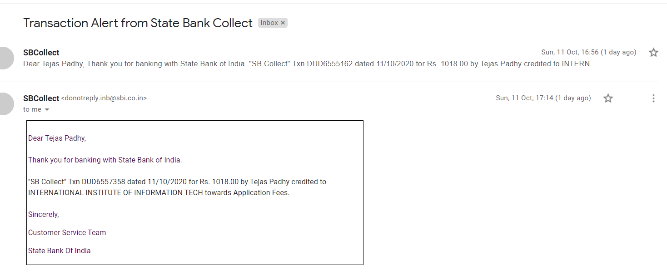
Task: Click the 'Customer Service Team' signature line
Action: 67,232
